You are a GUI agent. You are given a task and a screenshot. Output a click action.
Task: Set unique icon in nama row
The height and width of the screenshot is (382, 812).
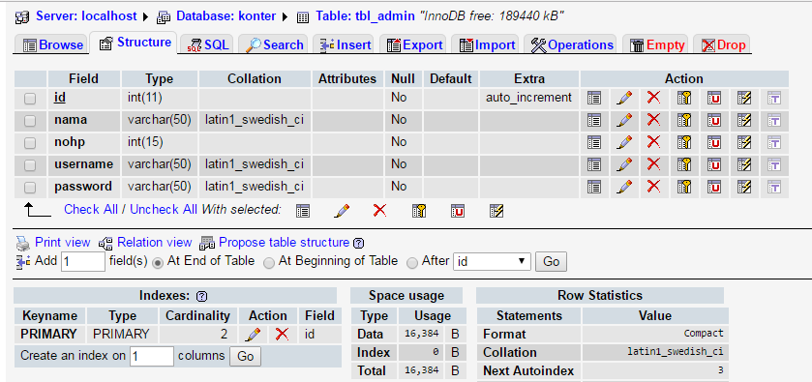714,120
